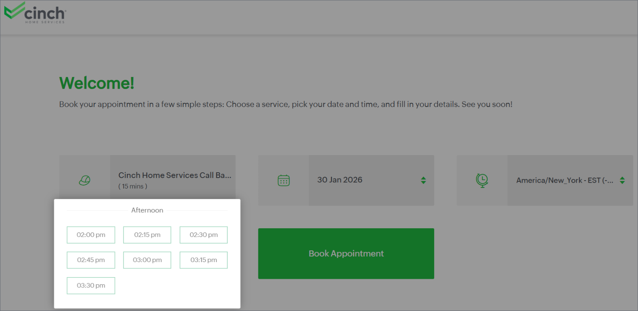Select the 02:00 pm time slot
Image resolution: width=638 pixels, height=311 pixels.
coord(91,235)
